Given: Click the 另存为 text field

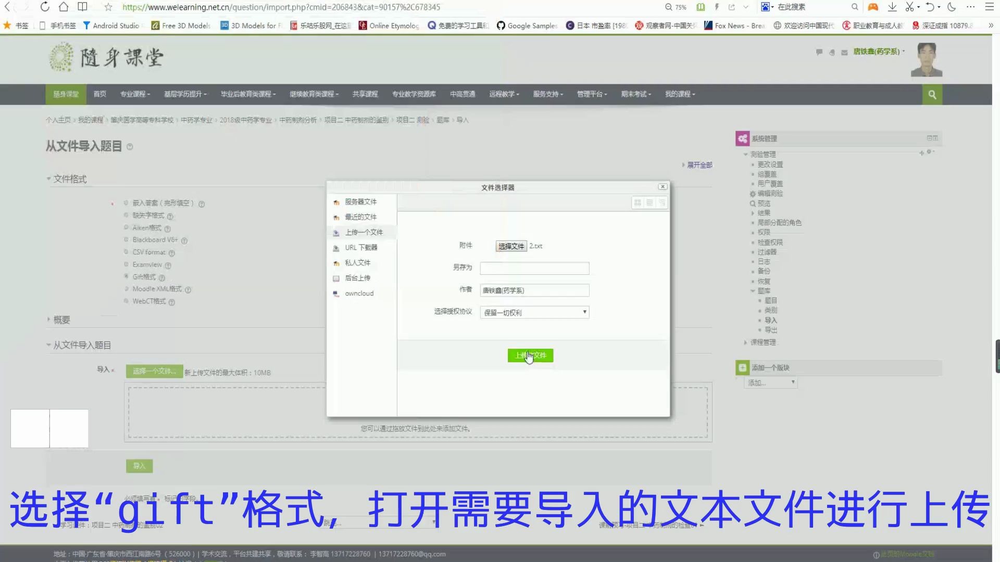Looking at the screenshot, I should (x=534, y=268).
